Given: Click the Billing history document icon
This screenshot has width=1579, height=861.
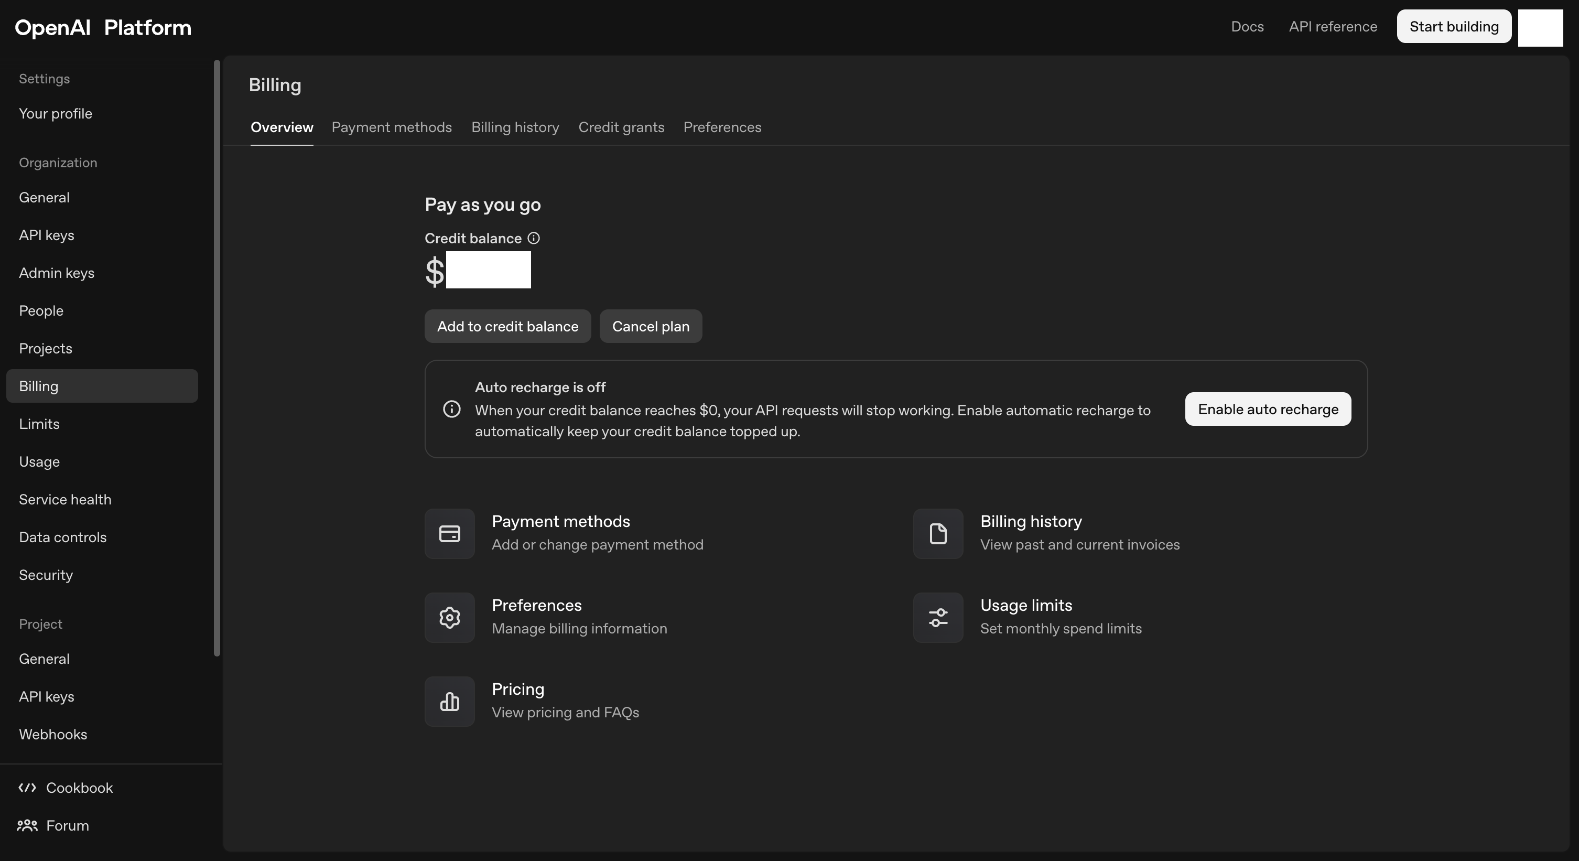Looking at the screenshot, I should tap(938, 533).
